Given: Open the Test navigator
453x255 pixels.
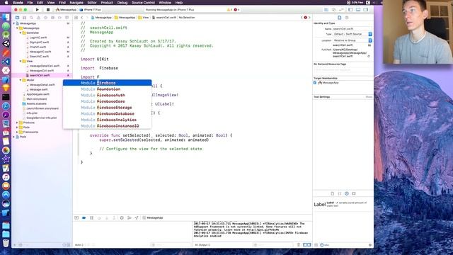Looking at the screenshot, I should pyautogui.click(x=45, y=18).
